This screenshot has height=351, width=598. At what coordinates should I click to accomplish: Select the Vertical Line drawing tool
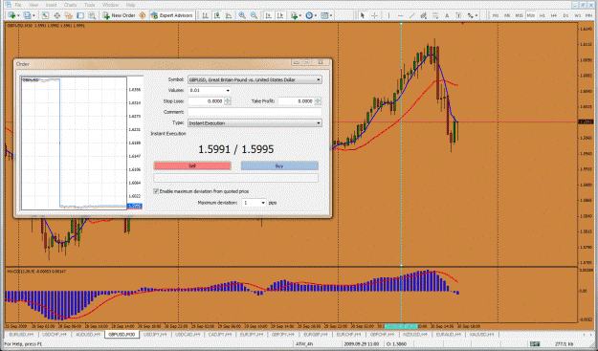[x=388, y=15]
